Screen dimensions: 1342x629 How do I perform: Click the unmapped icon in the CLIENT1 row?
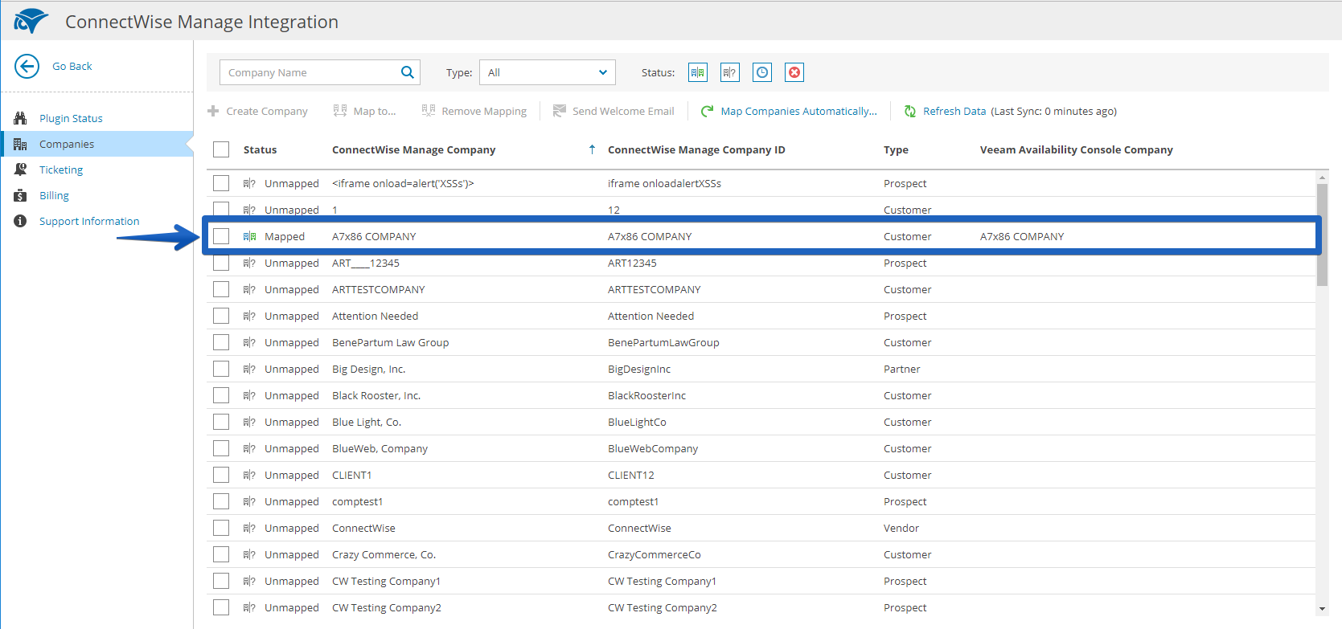tap(249, 475)
